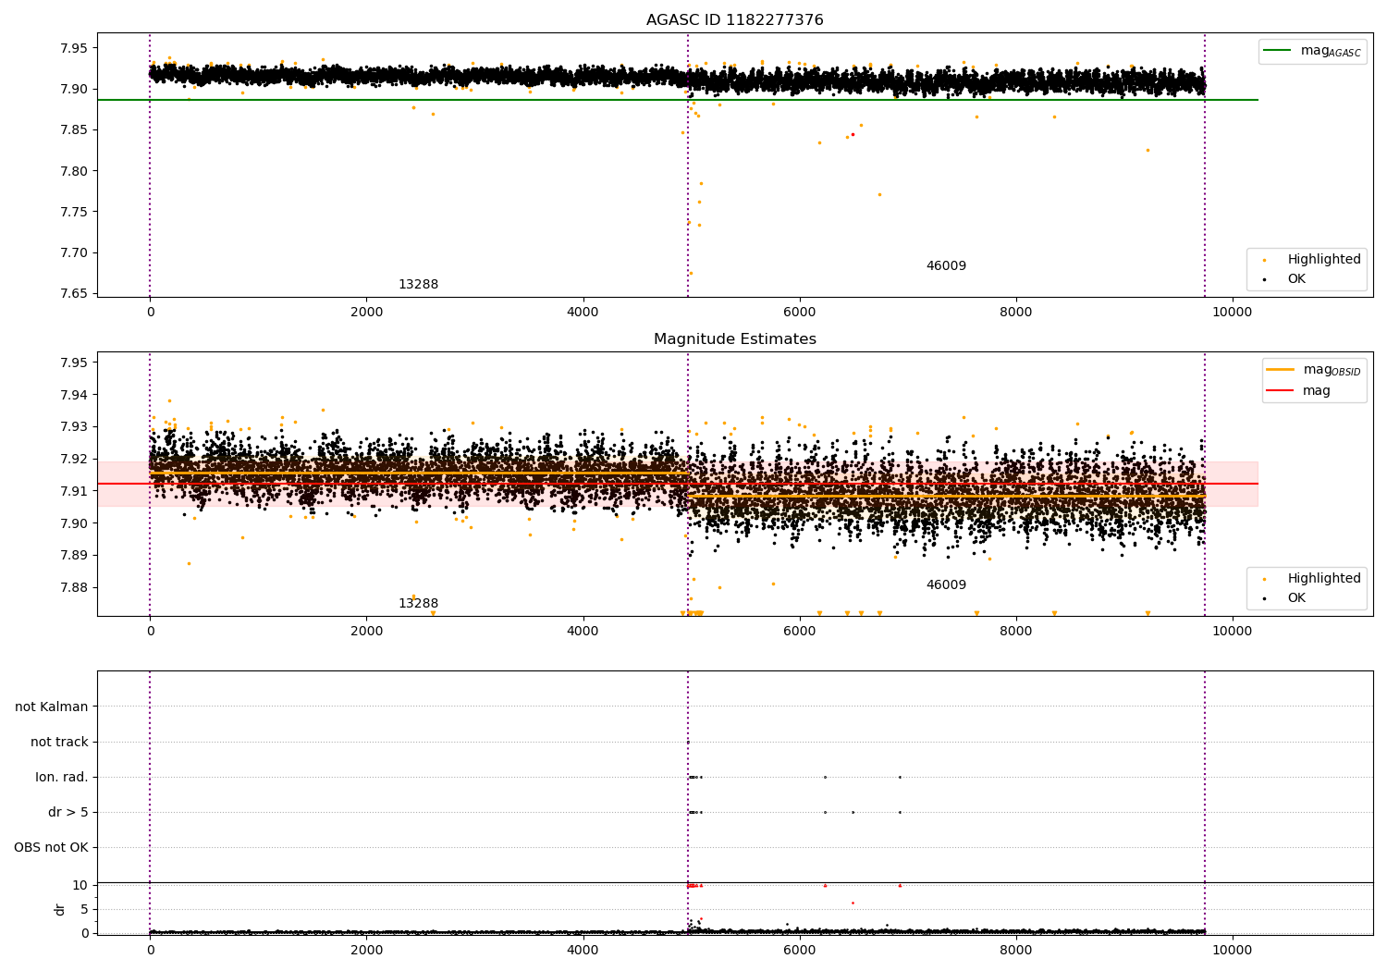Screen dimensions: 1387x971
Task: Click the "7.94" y-axis tick in middle panel
Action: pos(73,395)
